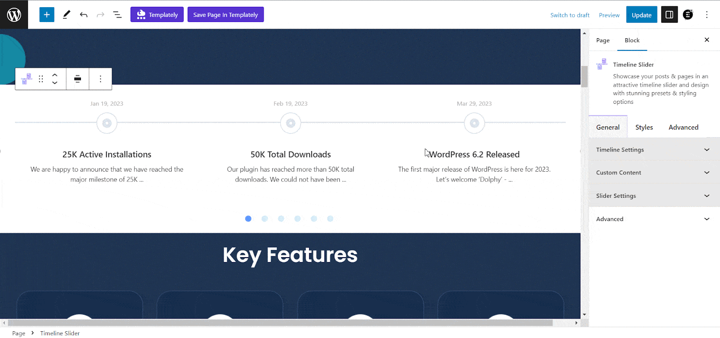Click the vertical scrollbar down arrow
The image size is (720, 338).
click(584, 315)
